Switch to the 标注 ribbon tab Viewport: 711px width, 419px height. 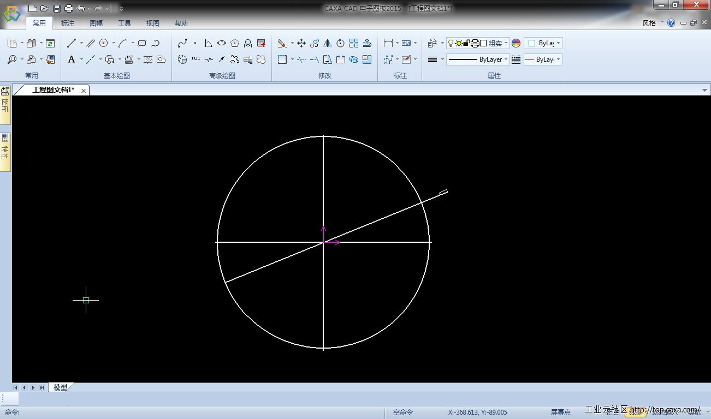pyautogui.click(x=68, y=23)
